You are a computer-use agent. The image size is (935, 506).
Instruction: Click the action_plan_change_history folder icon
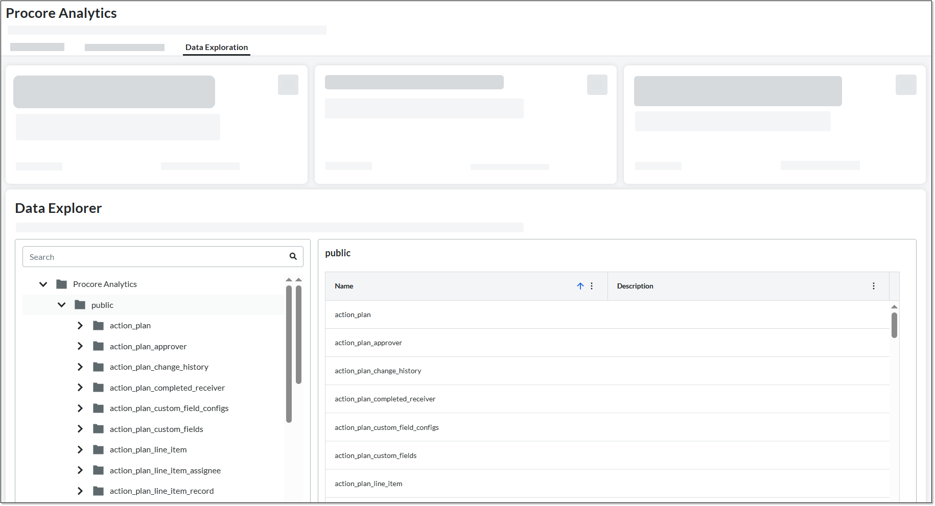(x=99, y=367)
